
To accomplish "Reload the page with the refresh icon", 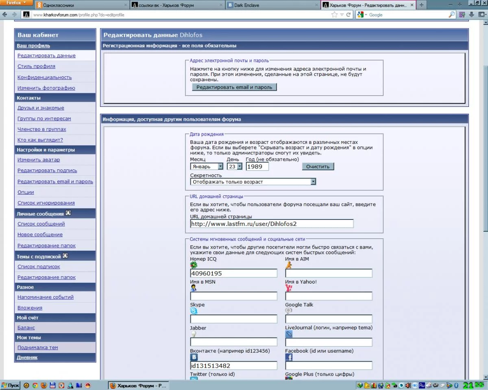I will (349, 15).
